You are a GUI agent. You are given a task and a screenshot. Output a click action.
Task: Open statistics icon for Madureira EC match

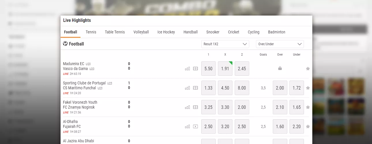pyautogui.click(x=187, y=69)
